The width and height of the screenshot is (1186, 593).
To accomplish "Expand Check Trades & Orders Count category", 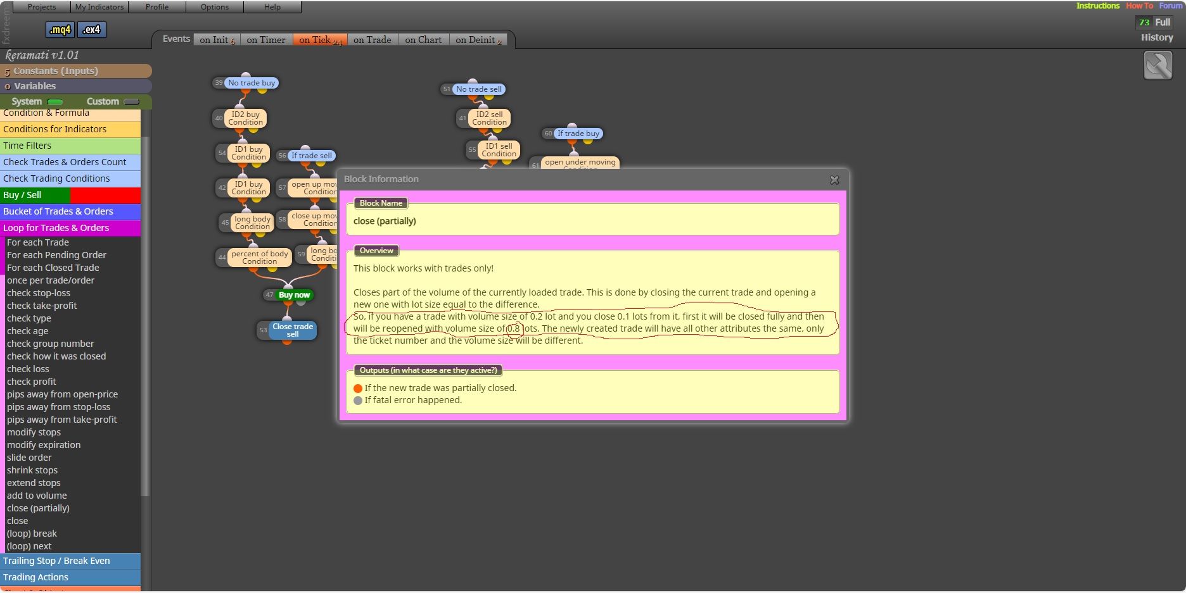I will 70,162.
